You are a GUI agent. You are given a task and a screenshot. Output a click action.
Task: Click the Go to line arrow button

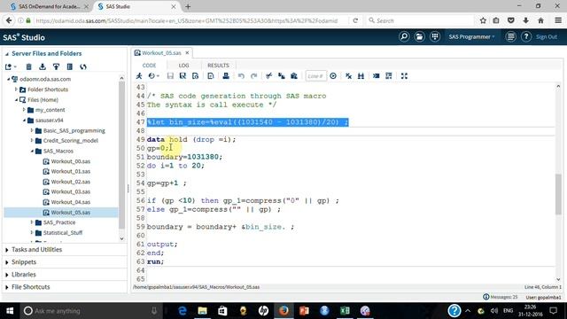(x=333, y=76)
